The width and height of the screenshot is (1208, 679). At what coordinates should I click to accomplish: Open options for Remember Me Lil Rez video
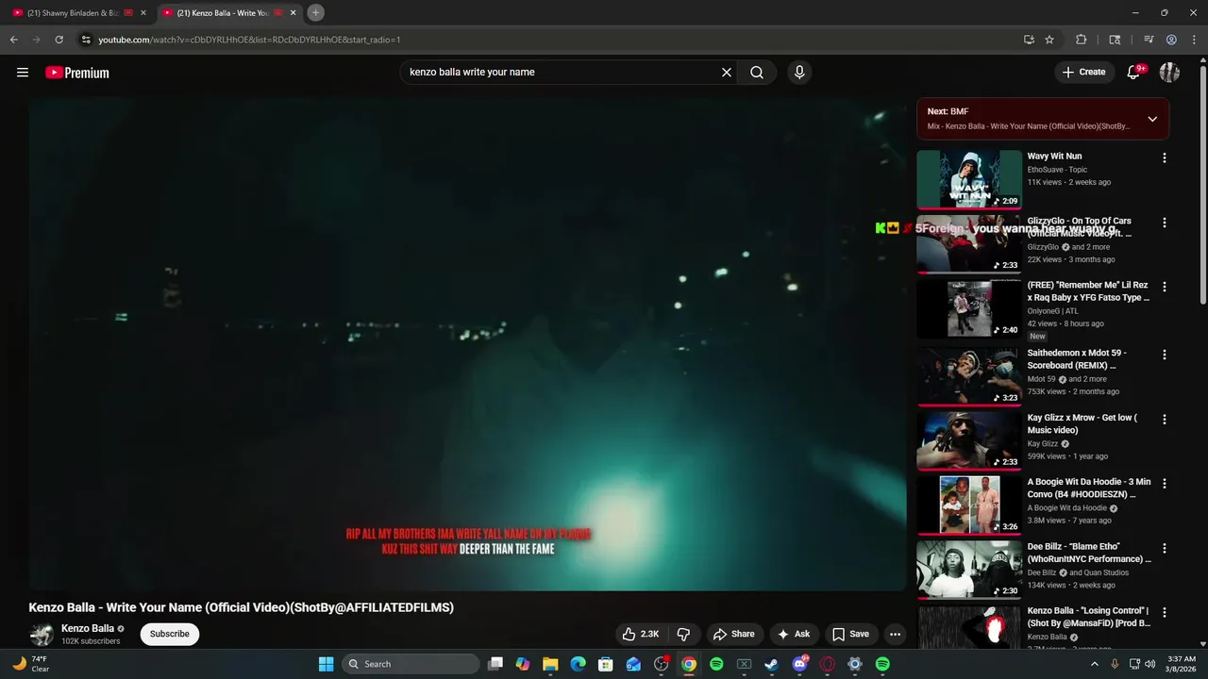(x=1164, y=287)
